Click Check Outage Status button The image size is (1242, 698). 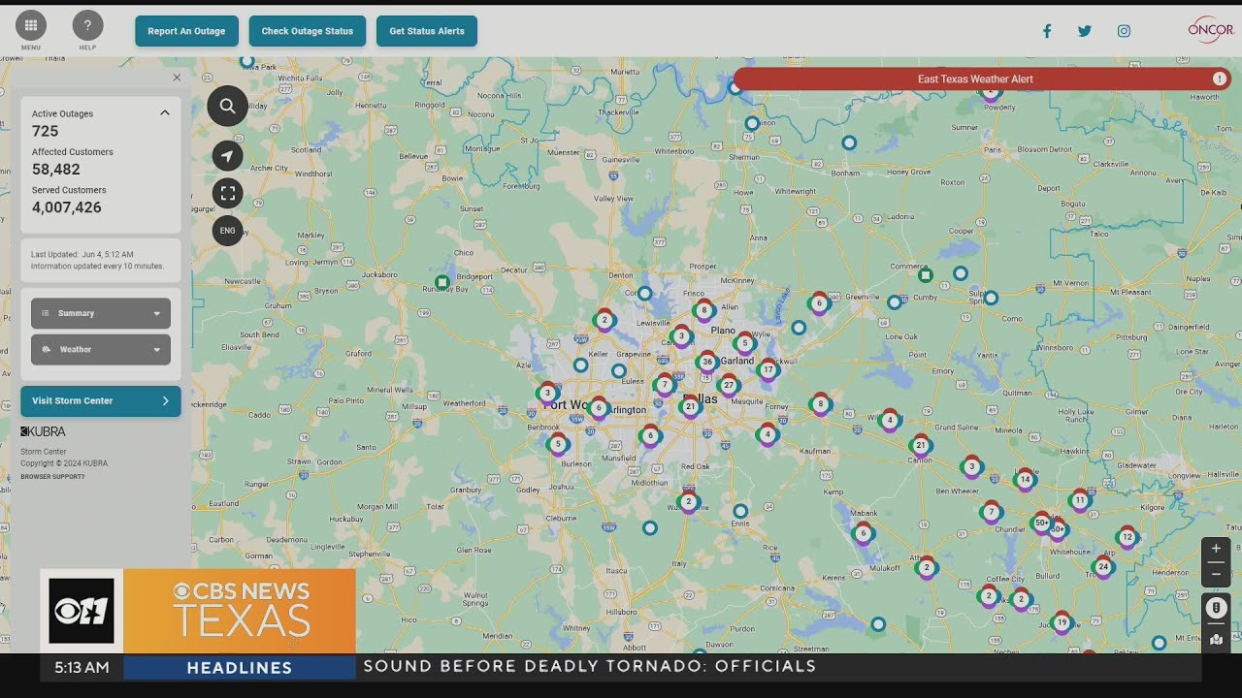pyautogui.click(x=308, y=31)
